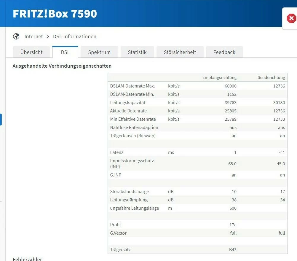297x261 pixels.
Task: Click the Leitungsdämpfung value 34
Action: tap(282, 200)
